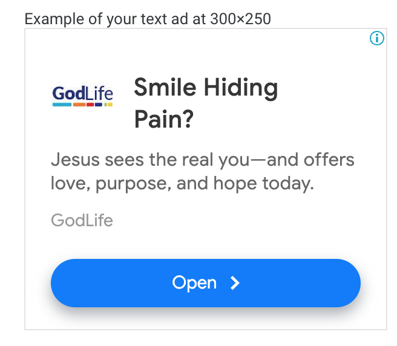This screenshot has width=397, height=346.
Task: Click the gray GodLife advertiser name
Action: pos(82,220)
